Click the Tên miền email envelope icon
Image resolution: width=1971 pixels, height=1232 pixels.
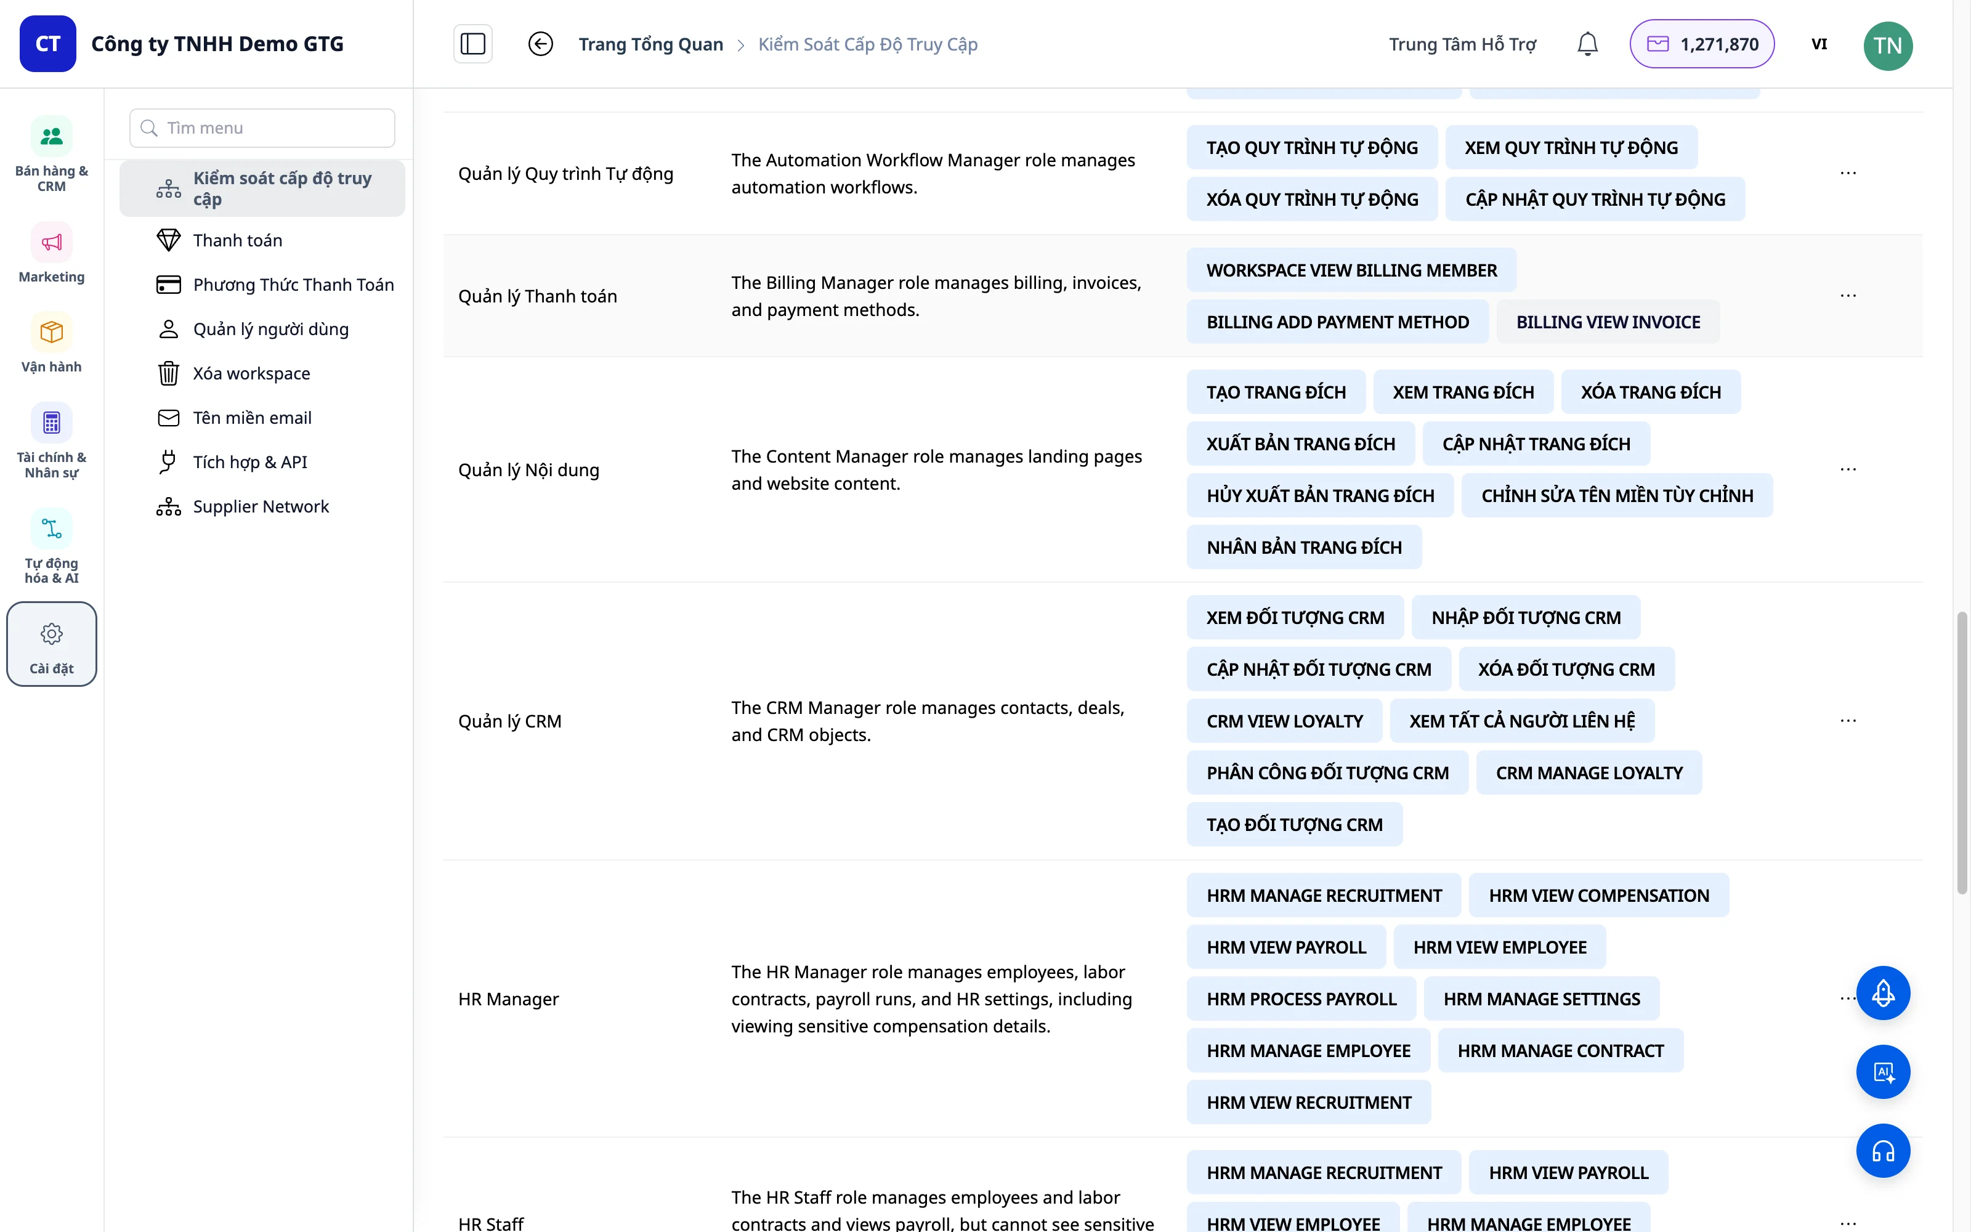tap(169, 418)
